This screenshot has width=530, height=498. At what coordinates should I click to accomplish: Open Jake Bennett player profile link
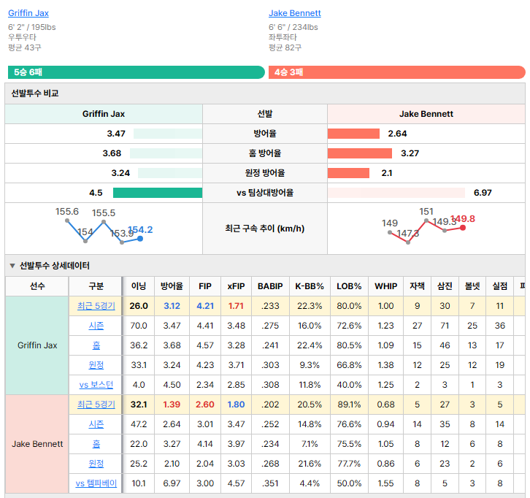click(294, 13)
